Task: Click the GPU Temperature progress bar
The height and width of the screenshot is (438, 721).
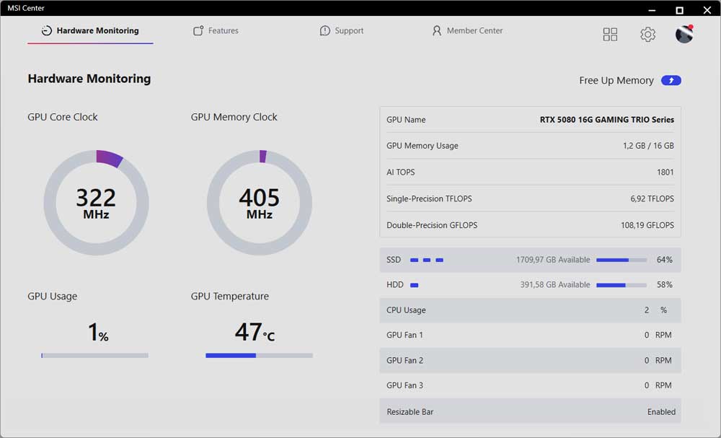Action: (x=260, y=355)
